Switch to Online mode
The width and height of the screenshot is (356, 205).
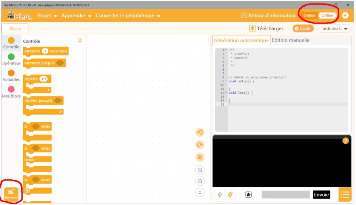309,16
